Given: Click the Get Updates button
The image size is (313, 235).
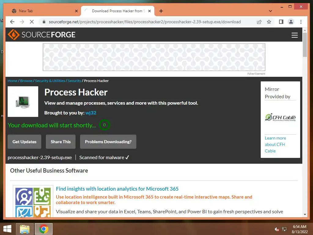Looking at the screenshot, I should coord(24,142).
